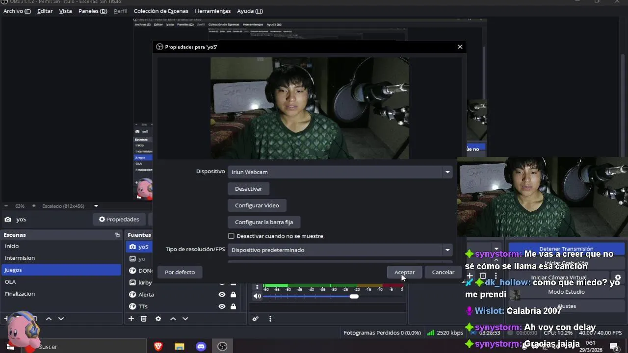Zoom out the preview with minus icon

(6, 206)
